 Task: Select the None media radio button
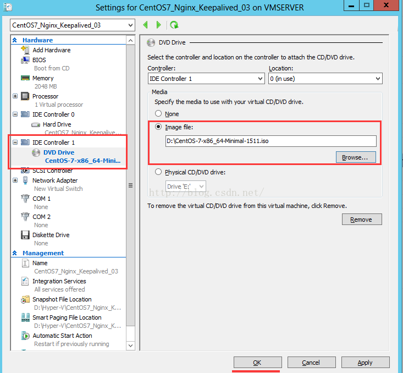[x=158, y=113]
